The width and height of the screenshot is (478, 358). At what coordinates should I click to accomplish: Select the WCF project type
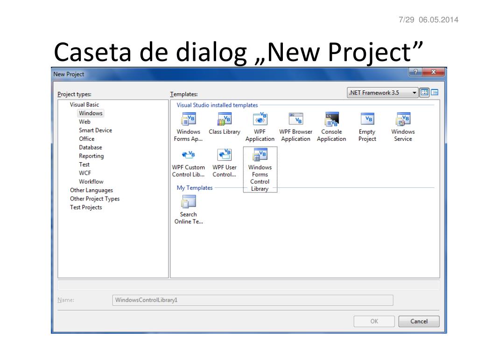point(85,173)
